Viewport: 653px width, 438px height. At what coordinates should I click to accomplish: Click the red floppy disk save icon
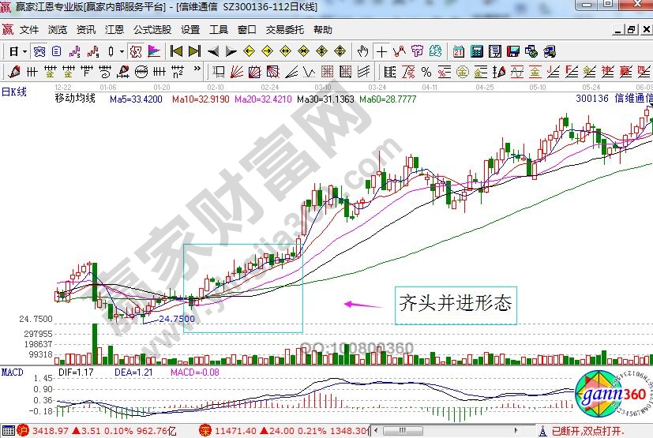tap(514, 51)
